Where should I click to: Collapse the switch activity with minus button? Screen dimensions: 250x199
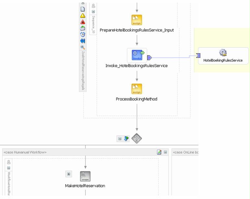tap(120, 139)
